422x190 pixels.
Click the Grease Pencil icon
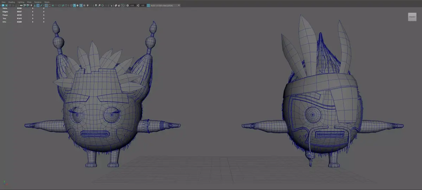[41, 6]
